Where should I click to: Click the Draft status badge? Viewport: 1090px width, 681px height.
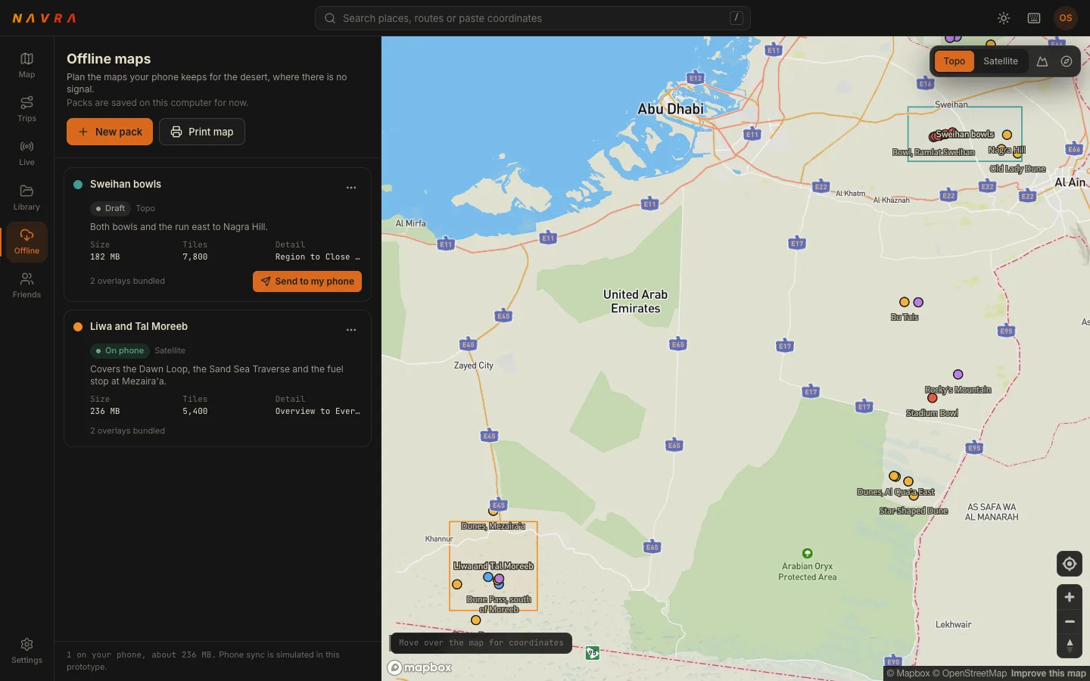point(110,208)
